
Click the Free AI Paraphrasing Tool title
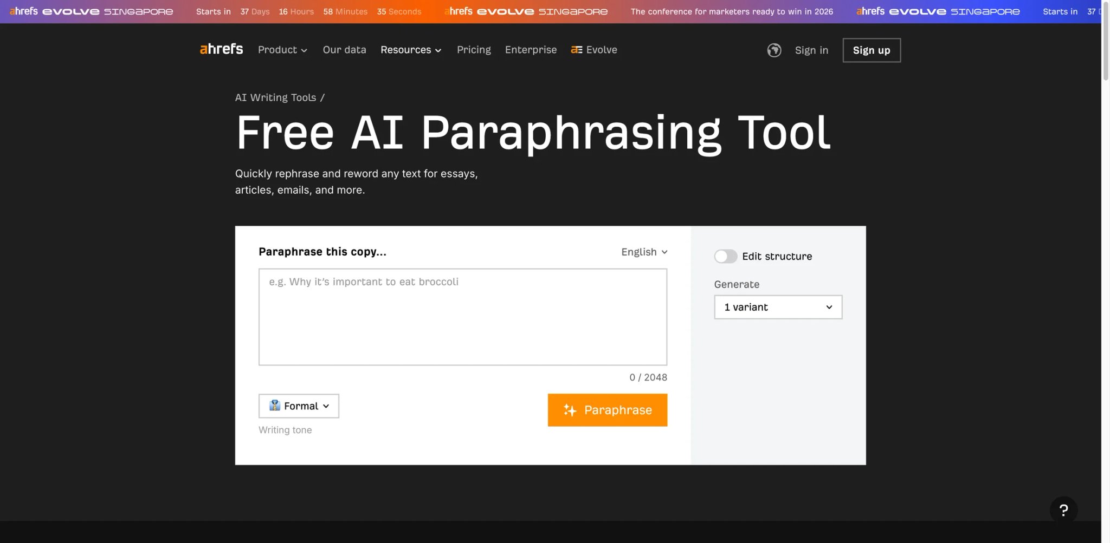tap(533, 133)
